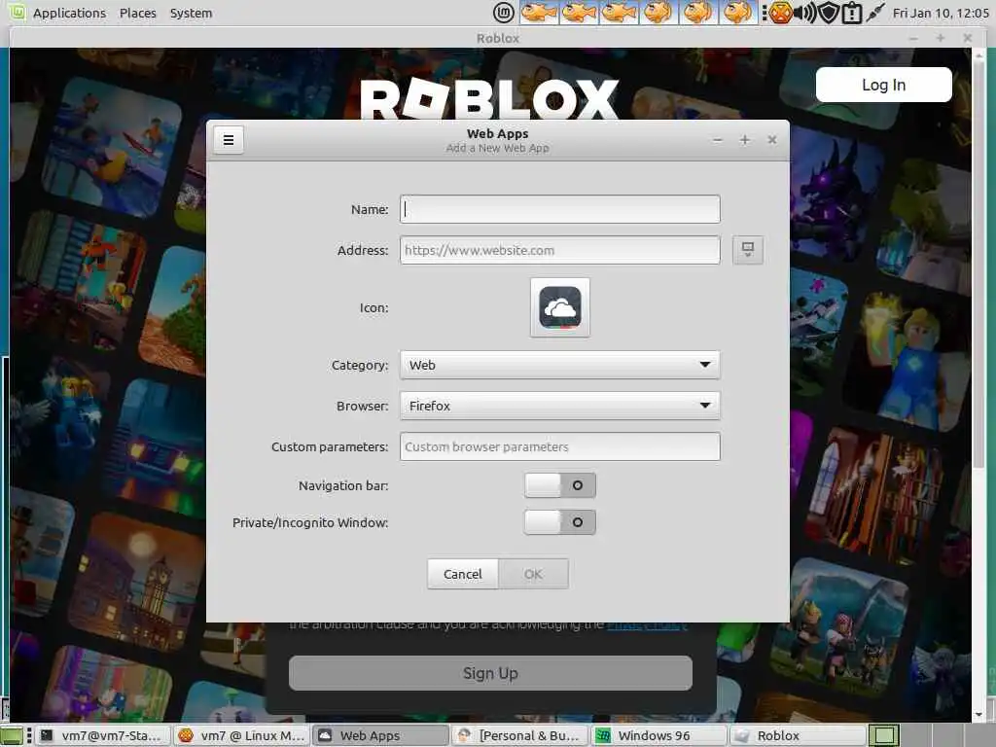Click the orange hexagon warning tray icon

point(780,13)
